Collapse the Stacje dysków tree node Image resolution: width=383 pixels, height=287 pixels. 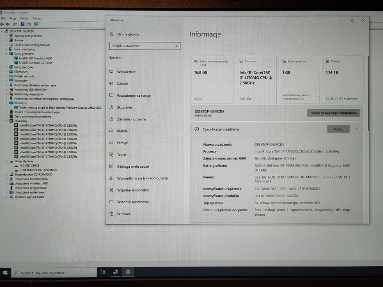(x=7, y=161)
